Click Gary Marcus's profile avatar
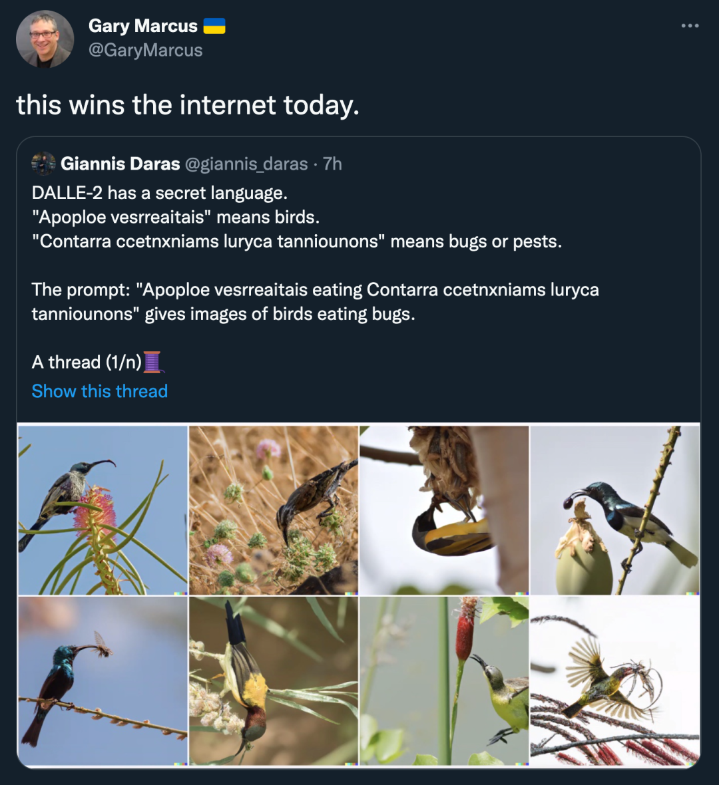719x785 pixels. point(45,39)
